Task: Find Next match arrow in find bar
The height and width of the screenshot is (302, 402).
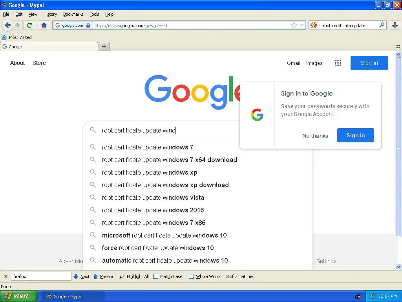Action: click(82, 276)
